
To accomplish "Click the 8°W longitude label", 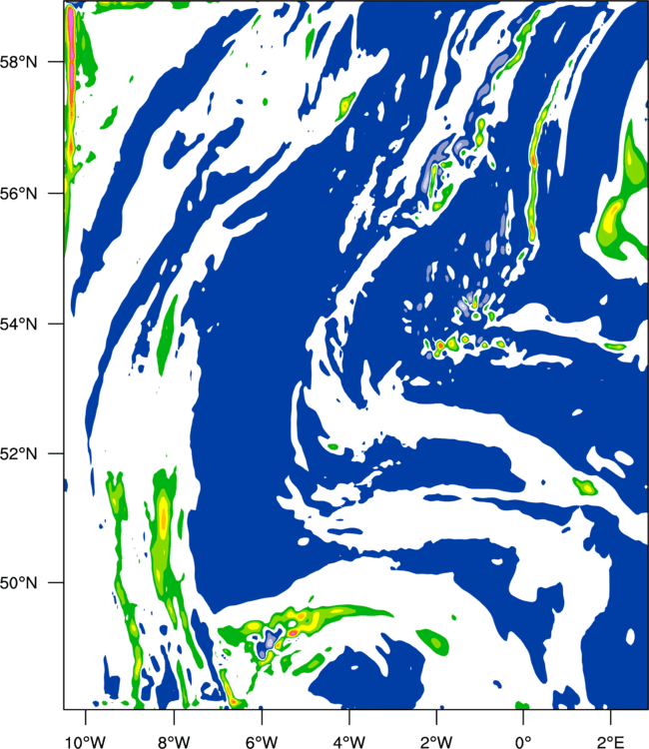I will pyautogui.click(x=174, y=742).
